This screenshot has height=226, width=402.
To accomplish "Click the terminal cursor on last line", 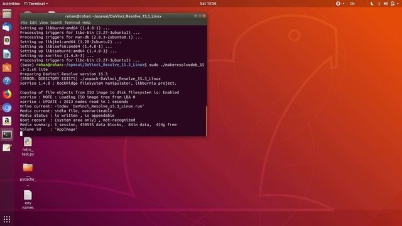I will coord(21,134).
